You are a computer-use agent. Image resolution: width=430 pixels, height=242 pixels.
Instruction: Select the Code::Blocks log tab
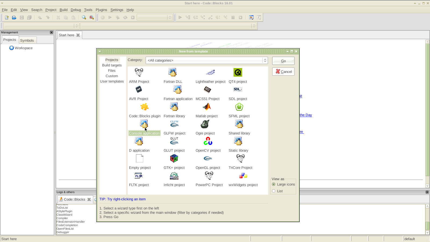pos(75,200)
